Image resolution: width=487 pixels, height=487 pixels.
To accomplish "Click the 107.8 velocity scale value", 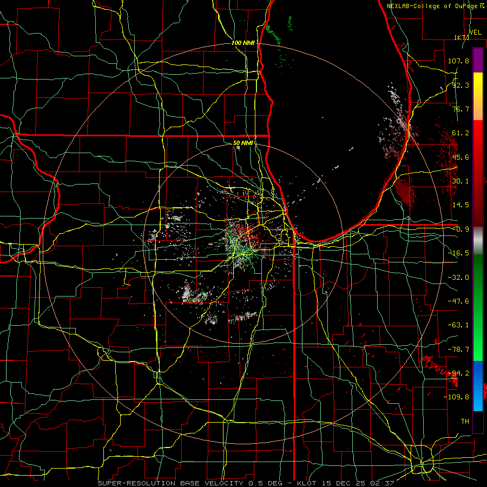I will (x=458, y=61).
